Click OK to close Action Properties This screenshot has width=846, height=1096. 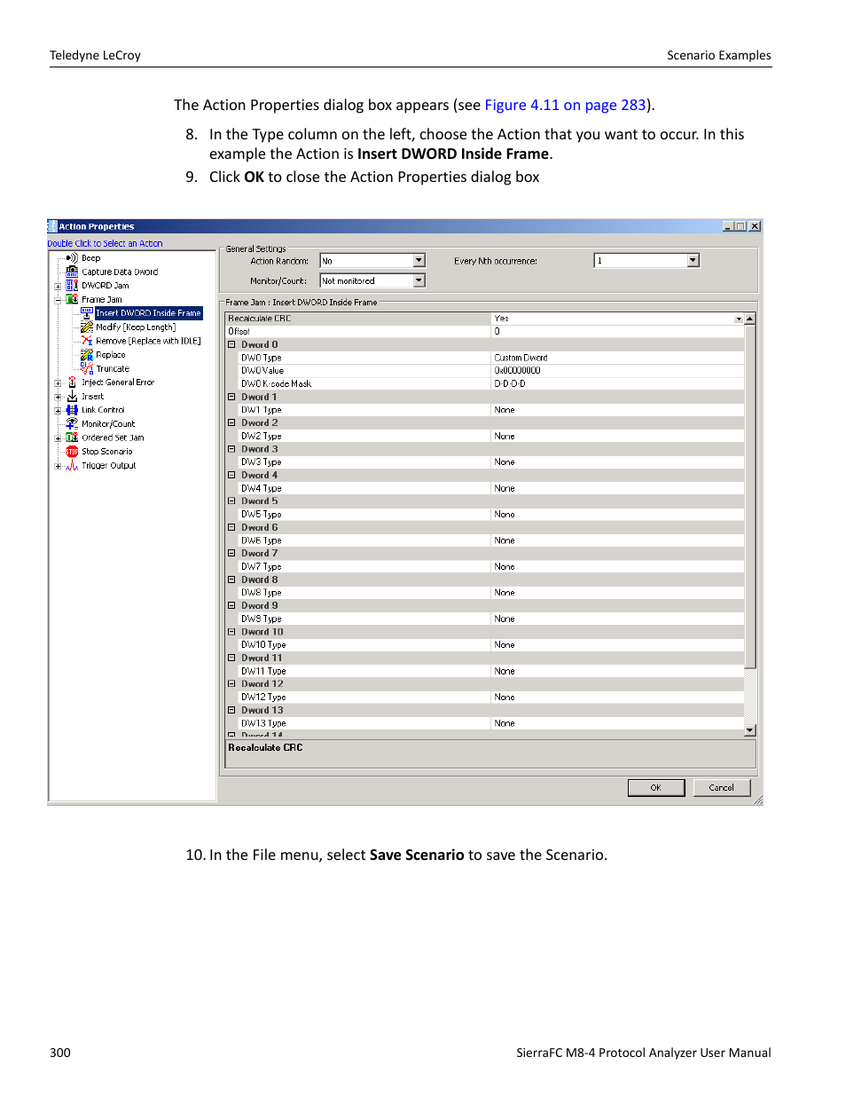656,788
